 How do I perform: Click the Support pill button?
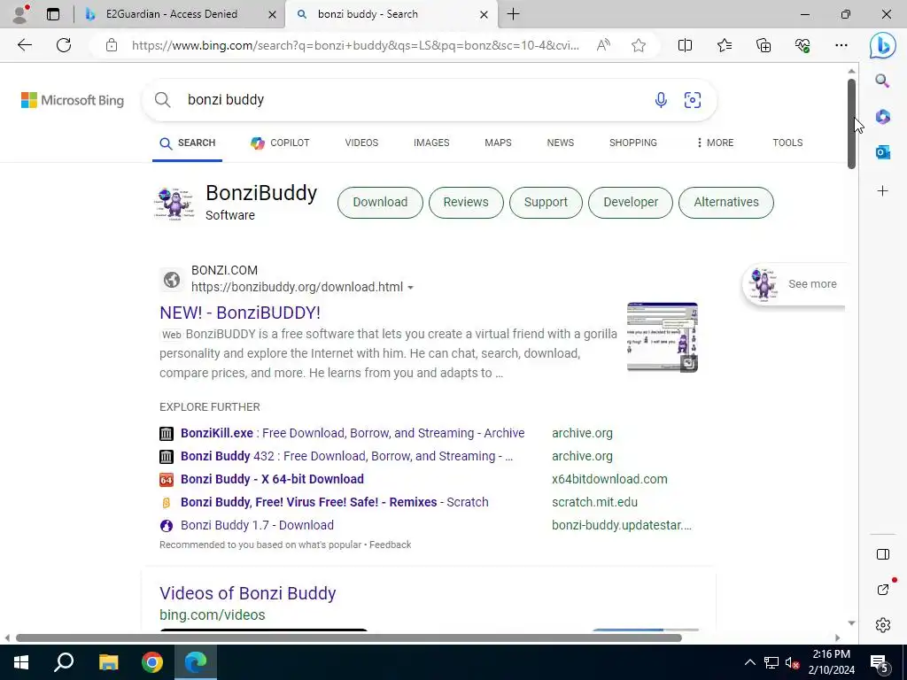[546, 203]
